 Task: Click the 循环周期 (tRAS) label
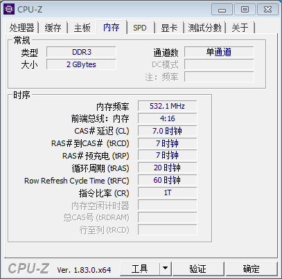click(x=100, y=168)
